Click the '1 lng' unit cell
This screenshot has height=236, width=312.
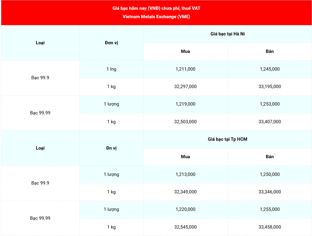pyautogui.click(x=111, y=69)
